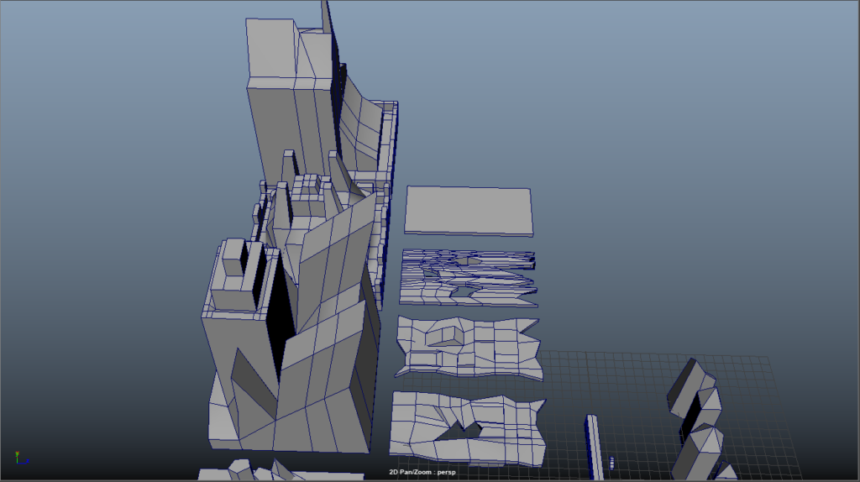This screenshot has height=482, width=860.
Task: Select the densely fractured flat panel mesh
Action: [467, 277]
